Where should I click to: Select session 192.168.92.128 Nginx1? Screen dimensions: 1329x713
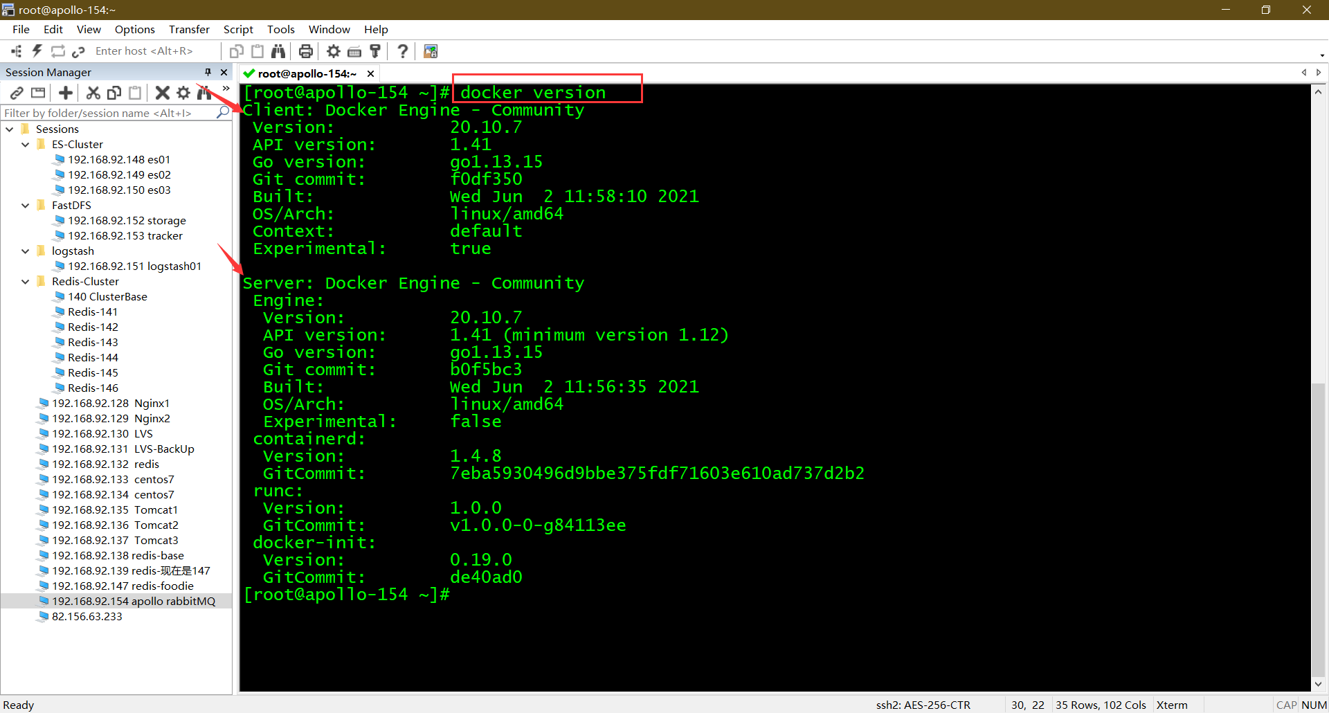tap(111, 404)
